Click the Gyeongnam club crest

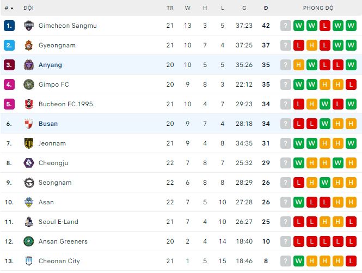click(29, 45)
